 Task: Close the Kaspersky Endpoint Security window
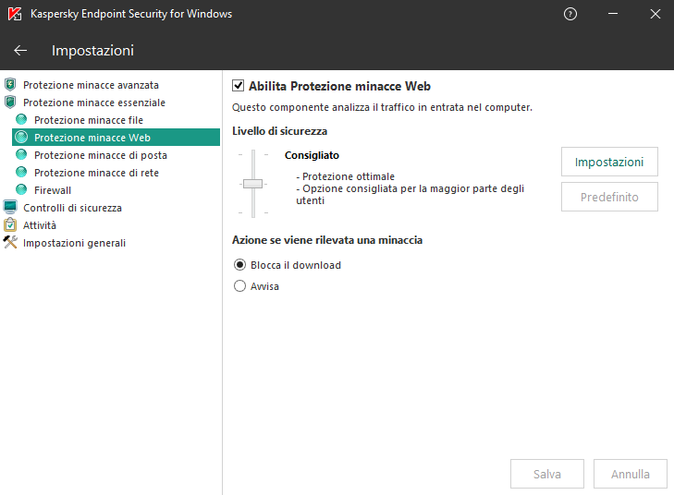click(x=656, y=14)
